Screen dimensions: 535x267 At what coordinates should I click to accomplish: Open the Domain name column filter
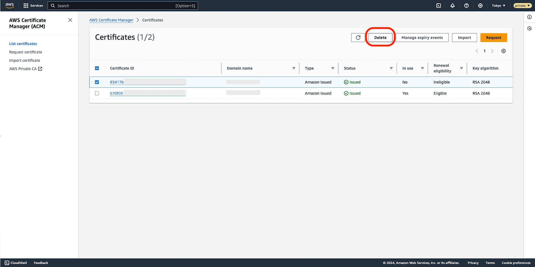294,68
